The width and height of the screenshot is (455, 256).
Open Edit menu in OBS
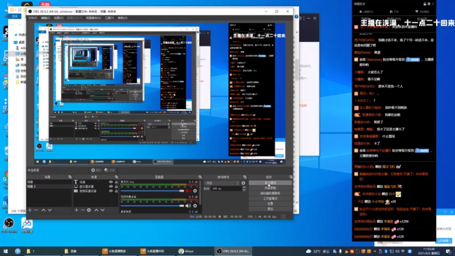[45, 18]
